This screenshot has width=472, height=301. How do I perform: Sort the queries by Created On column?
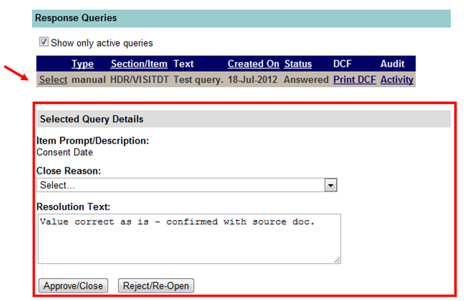253,64
